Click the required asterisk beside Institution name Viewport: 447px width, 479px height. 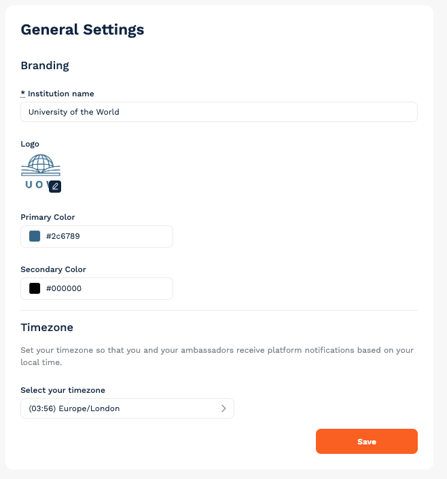(x=23, y=93)
